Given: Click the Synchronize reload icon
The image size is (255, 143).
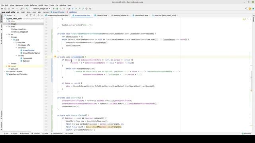Looking at the screenshot, I should (9, 9).
